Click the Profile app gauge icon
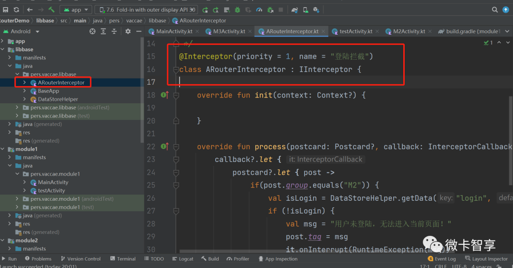Screen dimensions: 513x268 point(259,10)
